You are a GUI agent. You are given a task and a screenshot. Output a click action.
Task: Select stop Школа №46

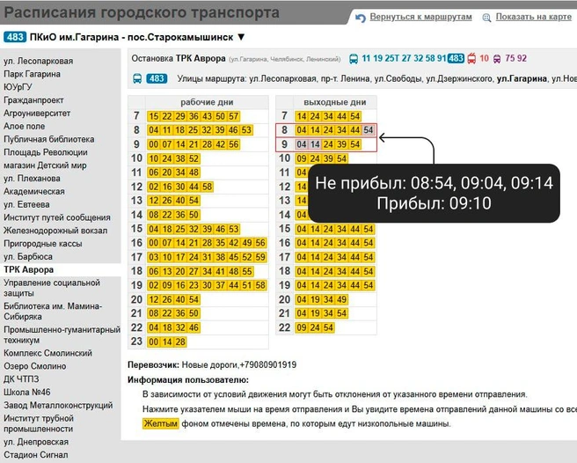(x=27, y=393)
